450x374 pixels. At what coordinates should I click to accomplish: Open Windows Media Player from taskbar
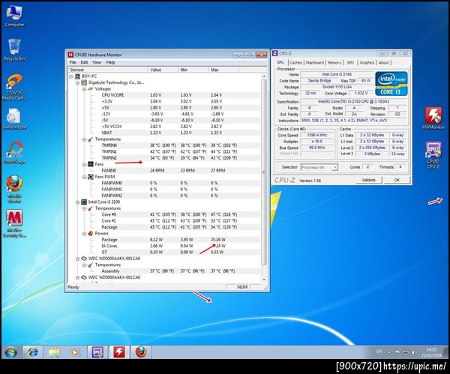tap(75, 352)
